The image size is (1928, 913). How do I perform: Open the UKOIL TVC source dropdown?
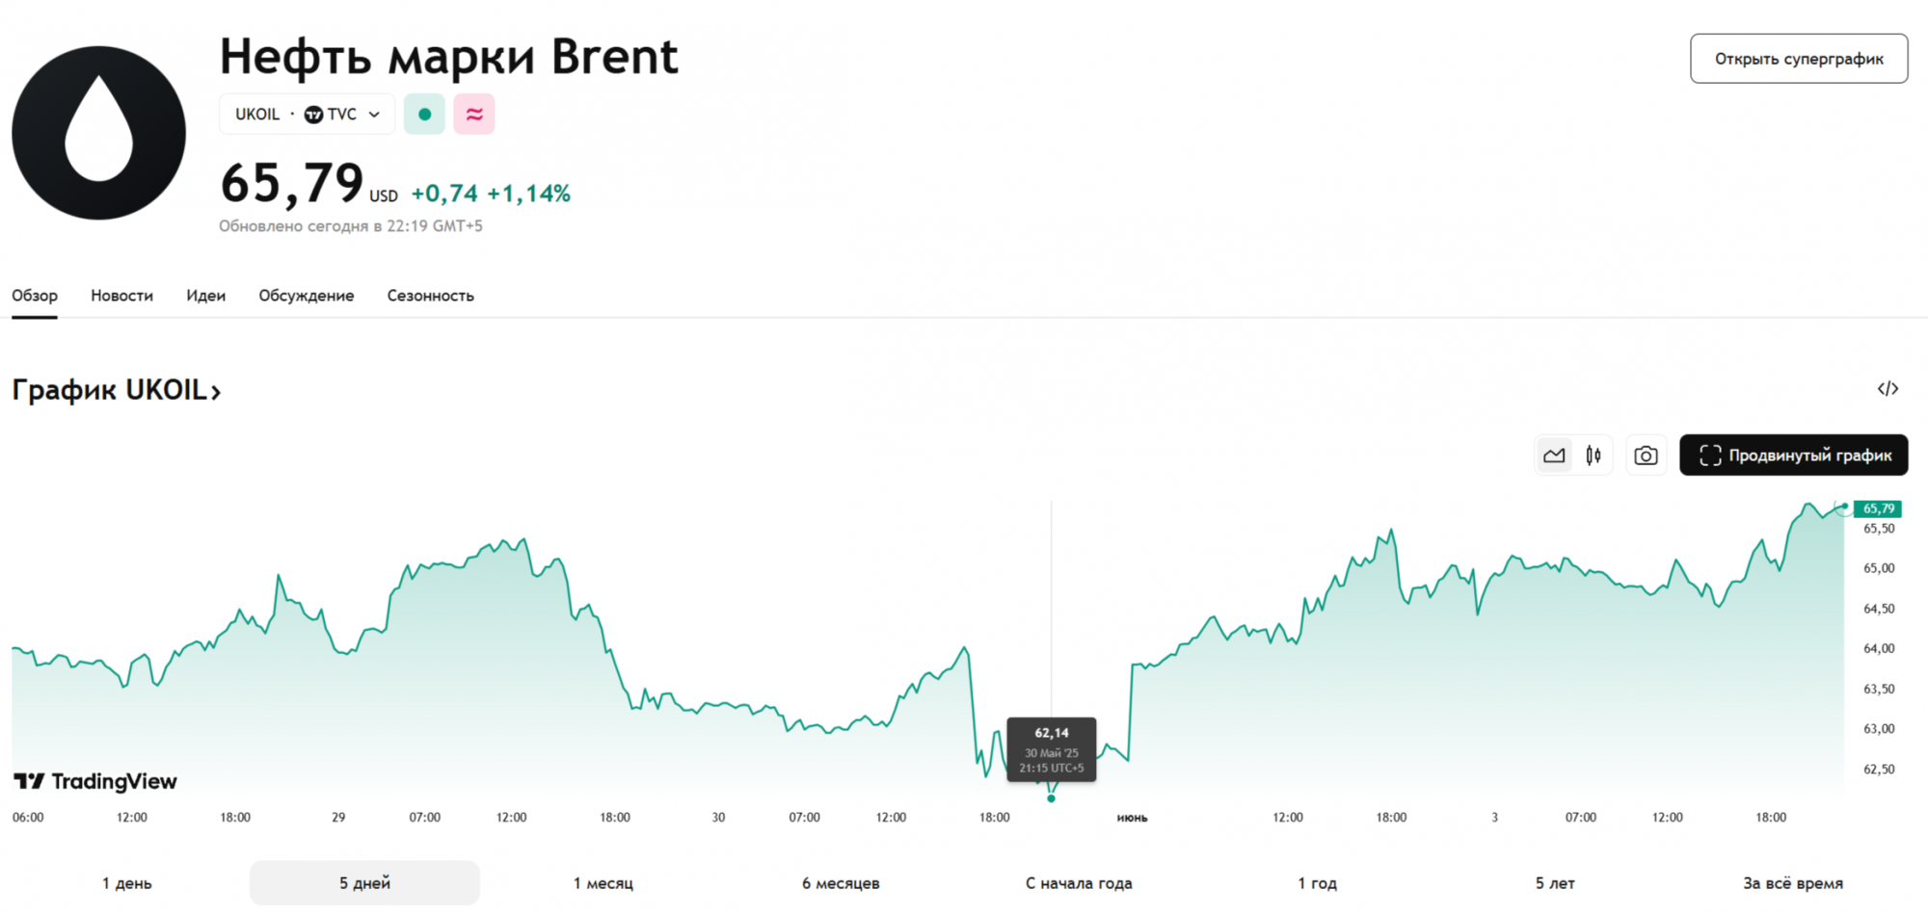tap(307, 114)
